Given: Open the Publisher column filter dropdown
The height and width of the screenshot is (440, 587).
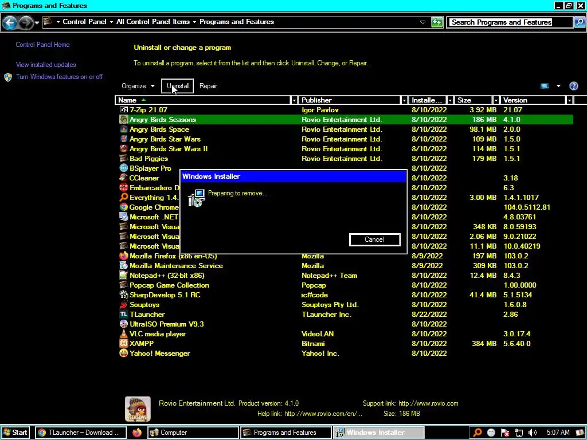Looking at the screenshot, I should (404, 100).
